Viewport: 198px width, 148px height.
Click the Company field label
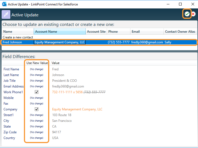[x=10, y=109]
